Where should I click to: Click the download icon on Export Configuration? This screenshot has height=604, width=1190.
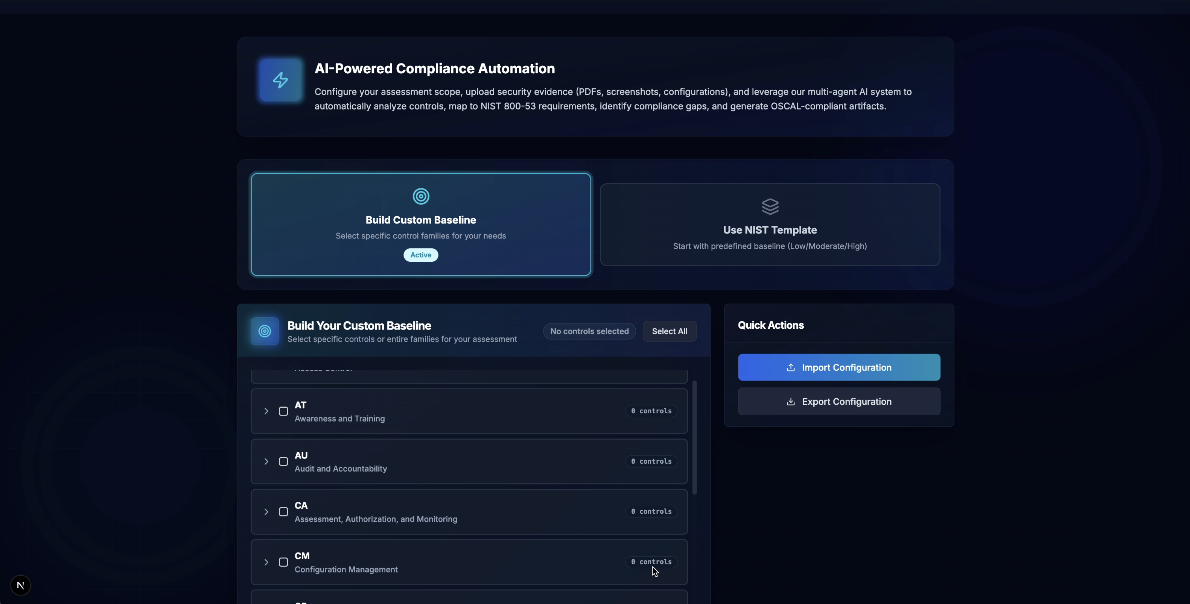[x=790, y=402]
